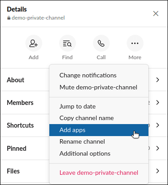Click Copy channel name

tap(99, 118)
